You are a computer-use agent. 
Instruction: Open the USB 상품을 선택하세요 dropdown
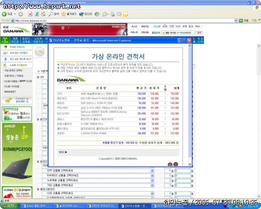coord(98,193)
